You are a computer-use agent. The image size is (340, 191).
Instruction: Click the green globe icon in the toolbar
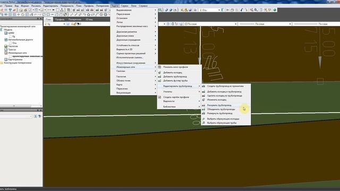pos(275,10)
